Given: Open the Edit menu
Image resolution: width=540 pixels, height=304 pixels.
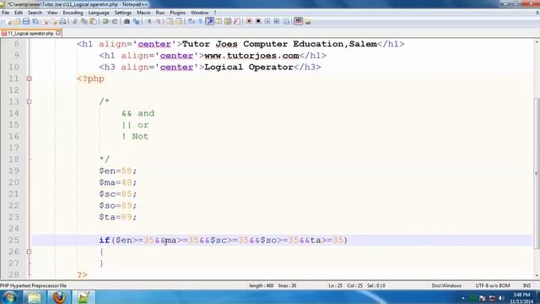Looking at the screenshot, I should tap(19, 13).
